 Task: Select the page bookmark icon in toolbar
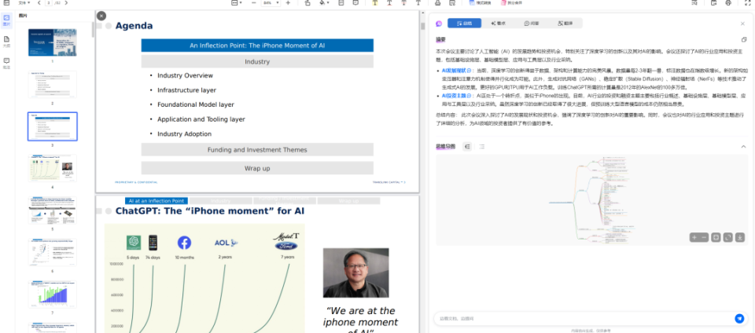click(341, 3)
